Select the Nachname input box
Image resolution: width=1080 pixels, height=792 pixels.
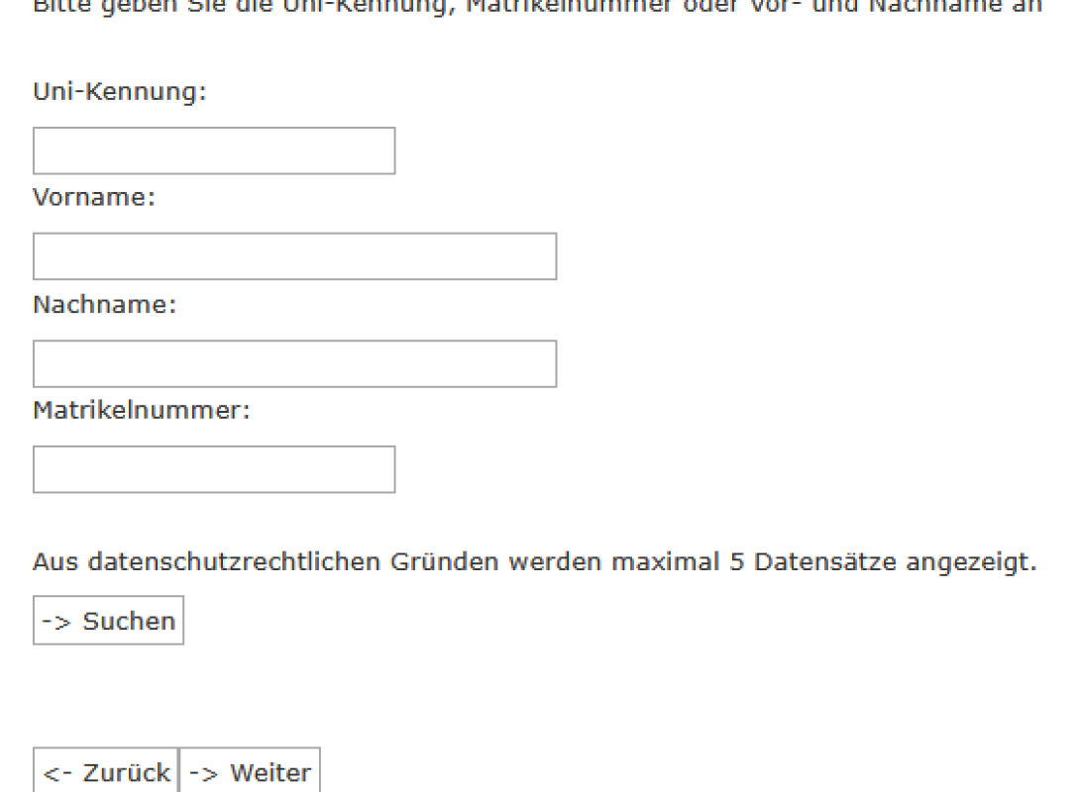(x=294, y=363)
